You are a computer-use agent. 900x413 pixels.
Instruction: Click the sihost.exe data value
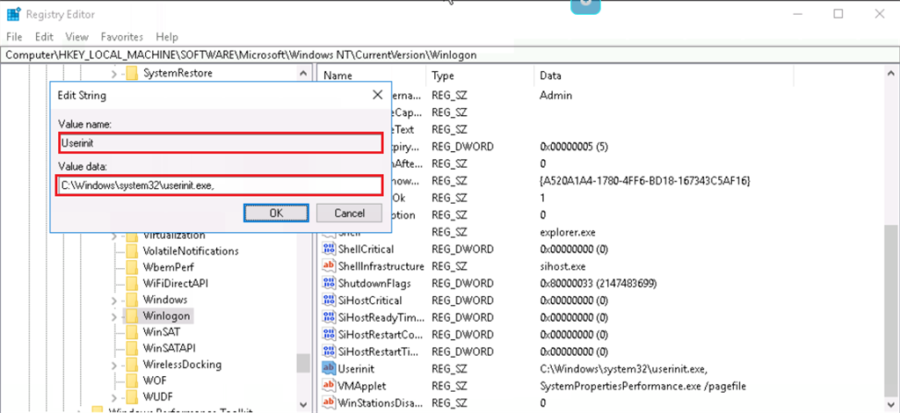point(563,267)
